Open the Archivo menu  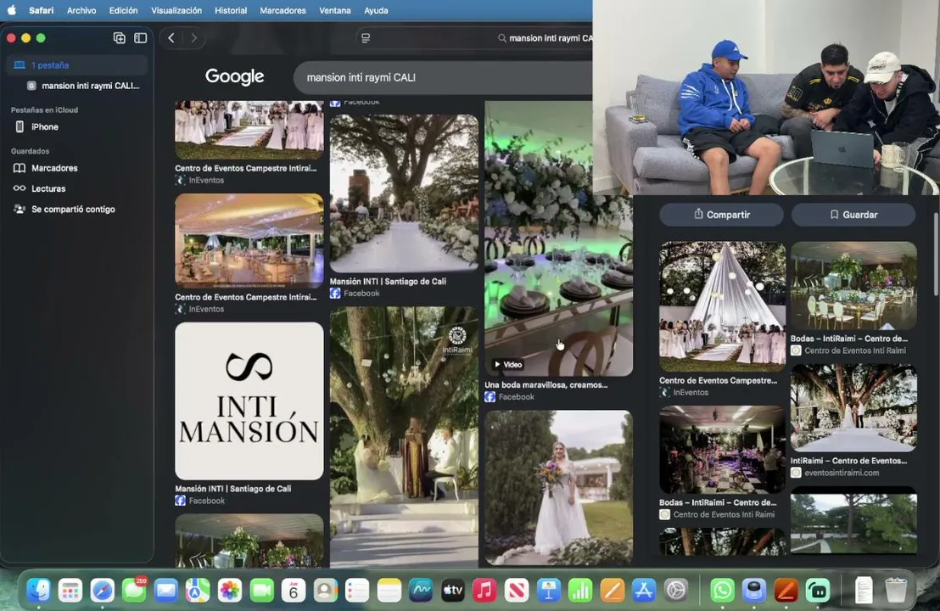tap(81, 10)
